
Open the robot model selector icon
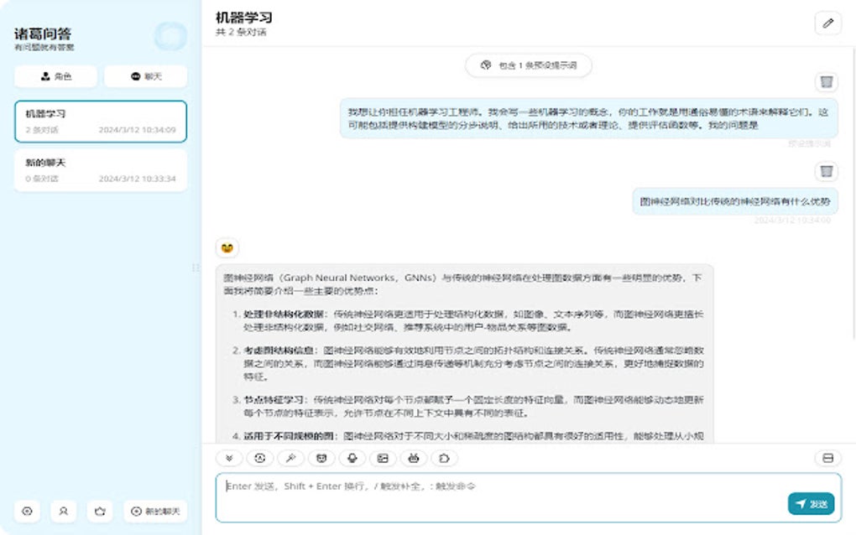coord(414,458)
